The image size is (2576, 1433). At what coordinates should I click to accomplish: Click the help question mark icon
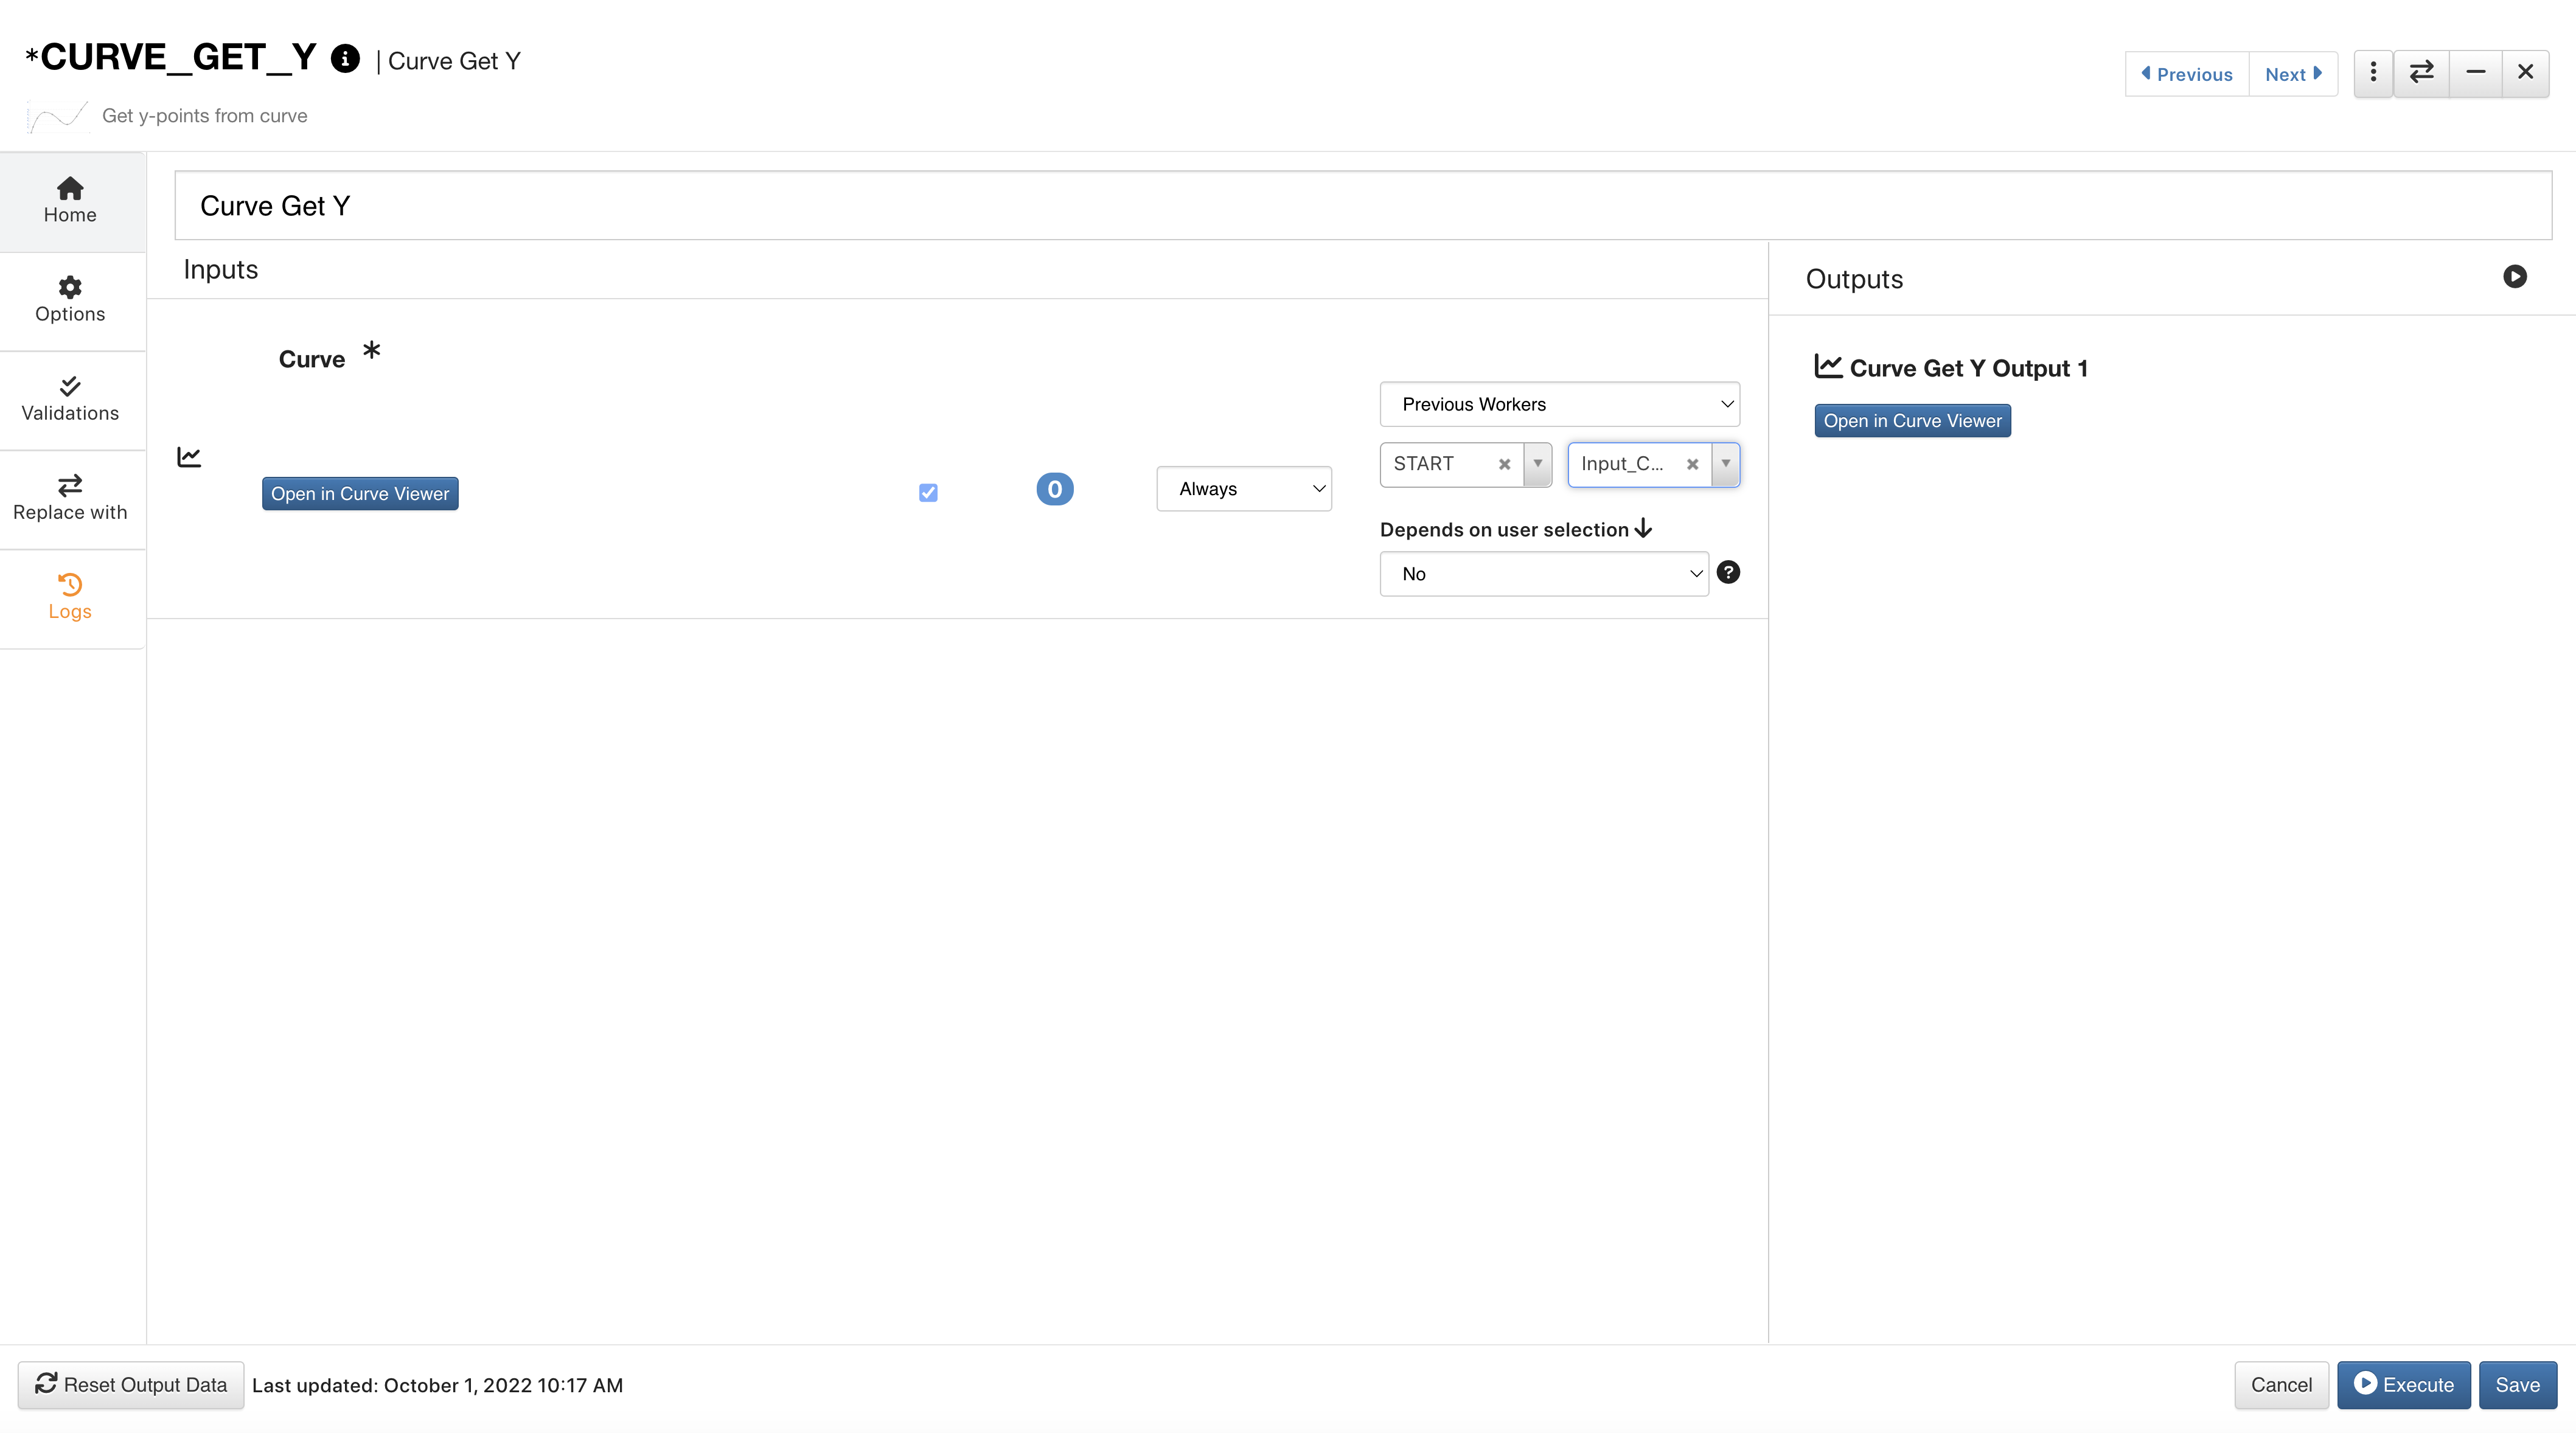click(1728, 572)
